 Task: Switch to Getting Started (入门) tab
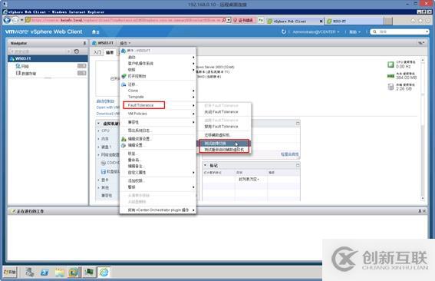tap(97, 52)
